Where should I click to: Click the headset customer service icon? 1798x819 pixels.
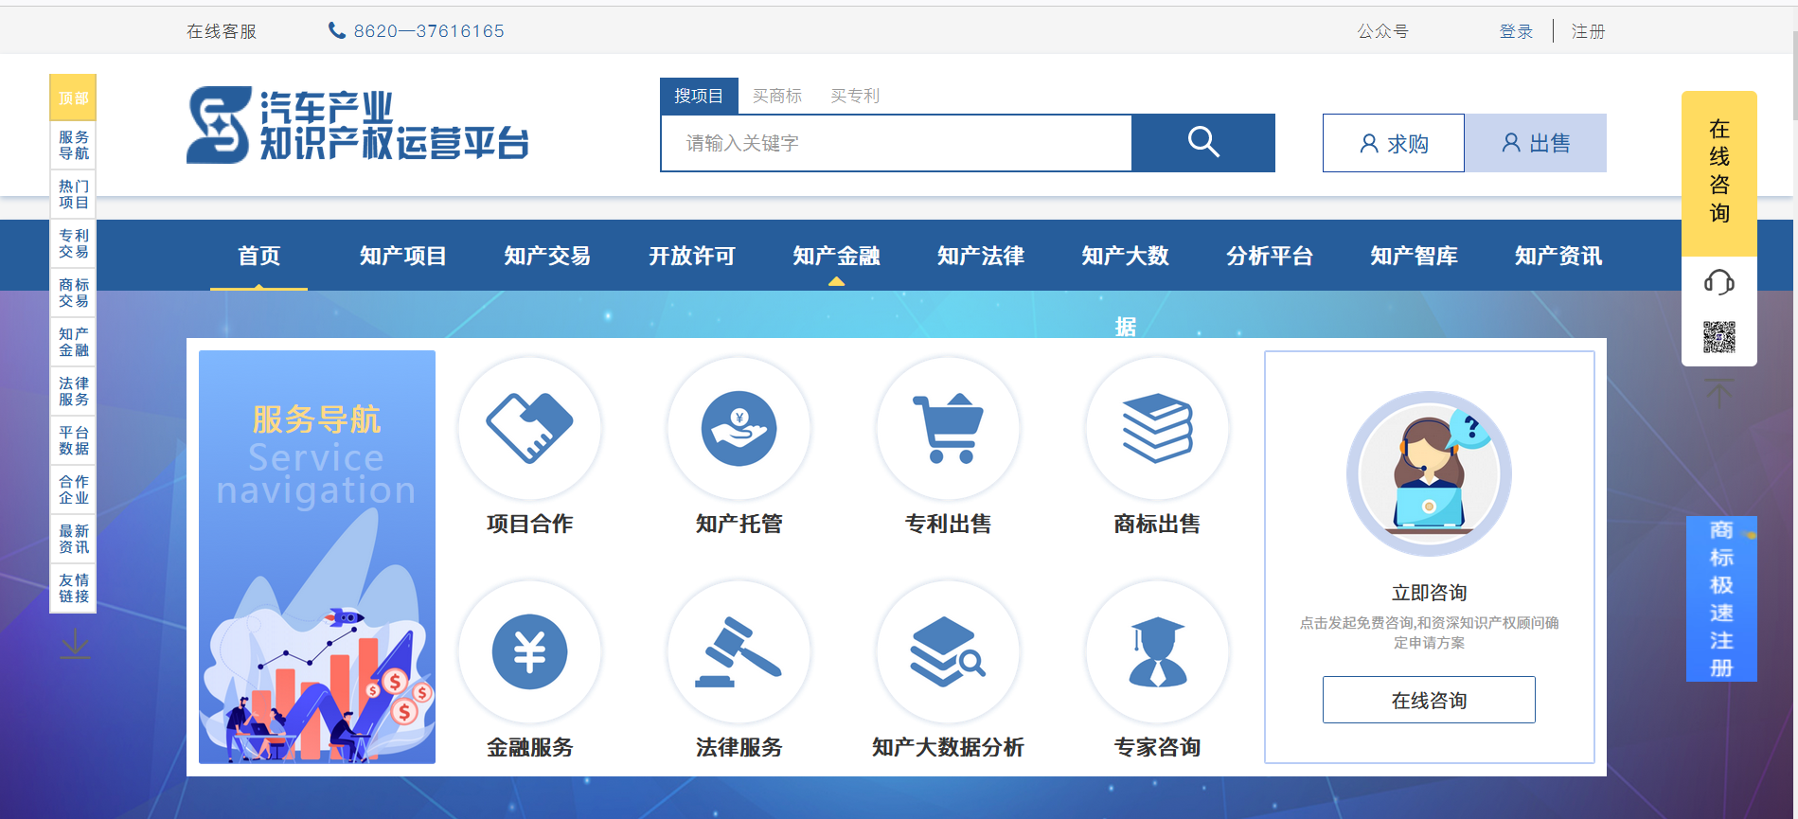1718,282
